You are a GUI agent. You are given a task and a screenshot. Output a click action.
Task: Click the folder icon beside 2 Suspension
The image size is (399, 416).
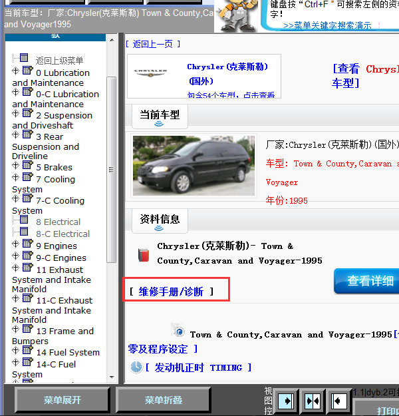(27, 113)
